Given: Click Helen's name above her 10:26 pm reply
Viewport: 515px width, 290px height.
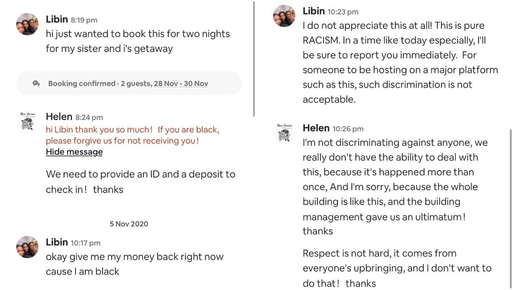Looking at the screenshot, I should tap(316, 128).
